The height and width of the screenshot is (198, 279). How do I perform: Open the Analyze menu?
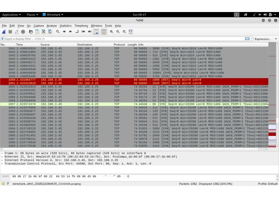(52, 26)
